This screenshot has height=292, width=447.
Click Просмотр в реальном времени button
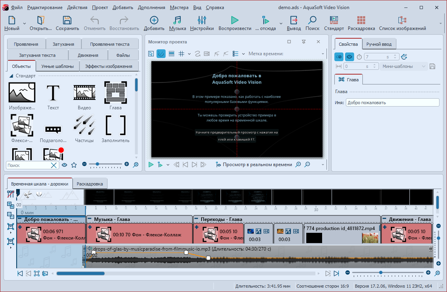tap(254, 165)
